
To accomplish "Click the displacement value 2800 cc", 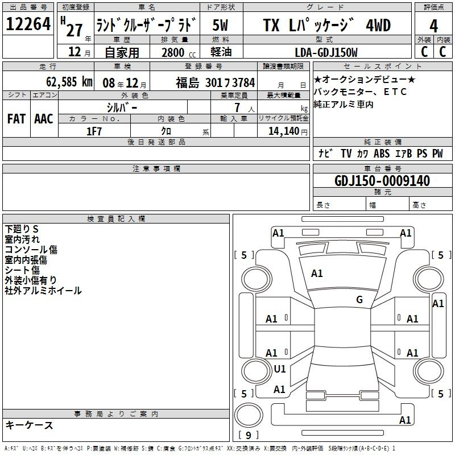I will 179,52.
